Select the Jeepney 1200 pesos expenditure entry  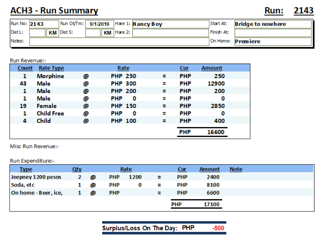(x=36, y=177)
